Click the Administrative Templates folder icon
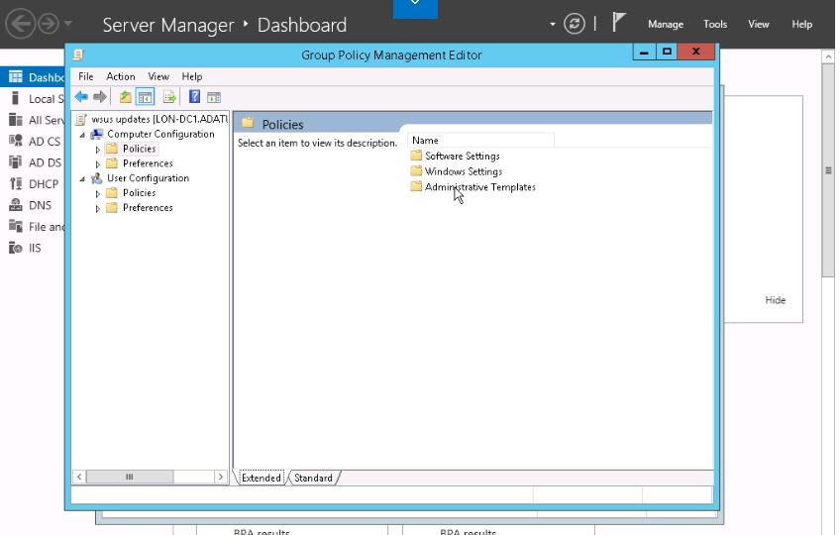This screenshot has height=535, width=840. coord(416,186)
